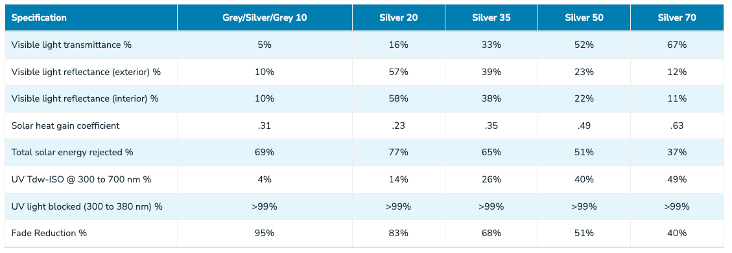
Task: Select the Solar heat gain coefficient label
Action: (x=65, y=126)
